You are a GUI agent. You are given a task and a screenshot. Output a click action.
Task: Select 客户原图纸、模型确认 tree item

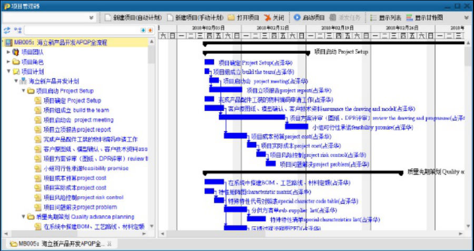(95, 149)
